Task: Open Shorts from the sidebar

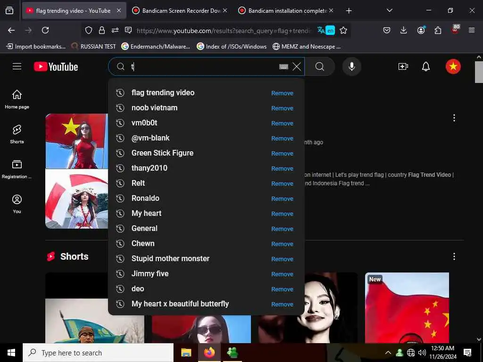Action: click(x=17, y=134)
